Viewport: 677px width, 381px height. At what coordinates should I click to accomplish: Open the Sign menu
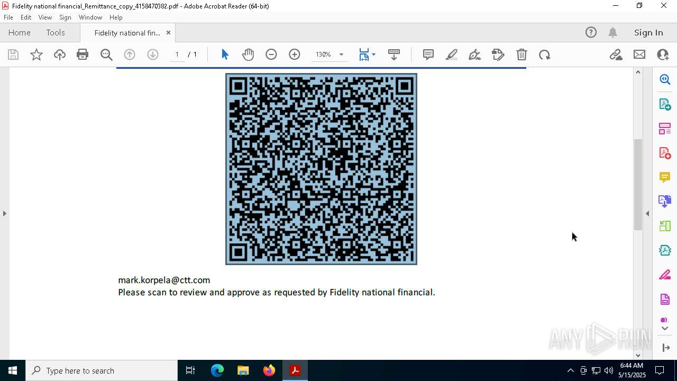(x=65, y=17)
